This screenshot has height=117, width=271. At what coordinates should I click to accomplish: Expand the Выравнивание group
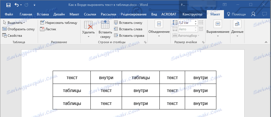point(218,29)
